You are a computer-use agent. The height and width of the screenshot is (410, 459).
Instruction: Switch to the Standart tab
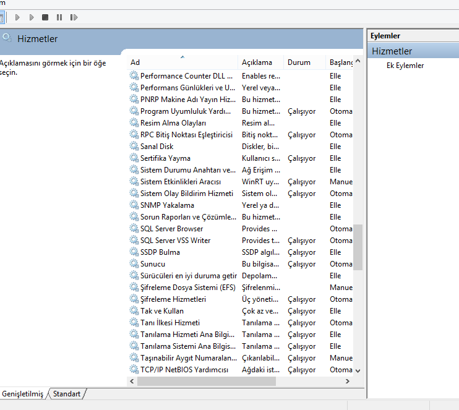click(x=66, y=394)
